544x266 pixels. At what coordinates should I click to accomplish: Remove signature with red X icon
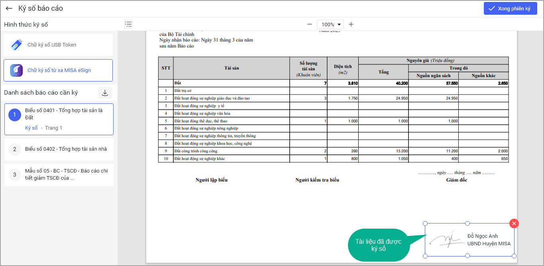pyautogui.click(x=514, y=223)
